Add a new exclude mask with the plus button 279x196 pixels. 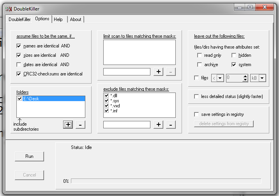tap(158, 124)
